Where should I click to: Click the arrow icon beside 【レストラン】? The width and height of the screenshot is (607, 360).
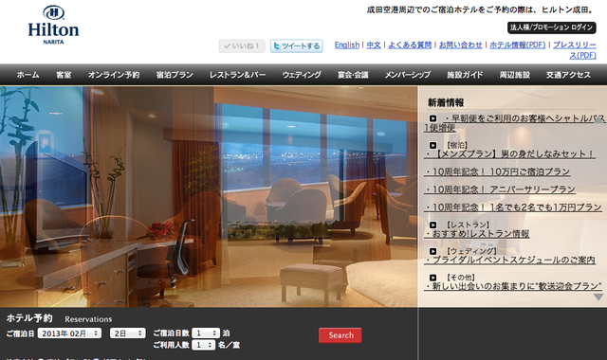pos(432,225)
